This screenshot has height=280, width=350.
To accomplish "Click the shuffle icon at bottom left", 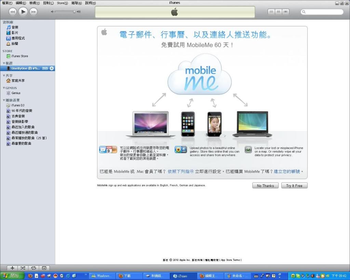I will [23, 268].
